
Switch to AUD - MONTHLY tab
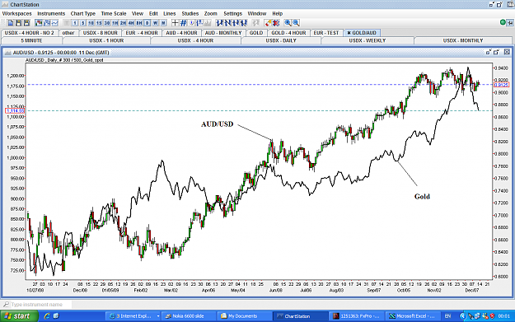pos(223,33)
